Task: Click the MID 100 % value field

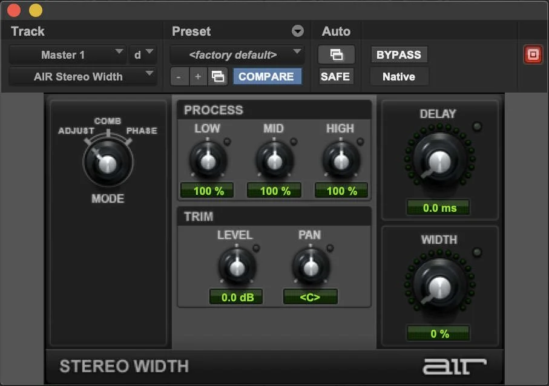Action: point(274,191)
